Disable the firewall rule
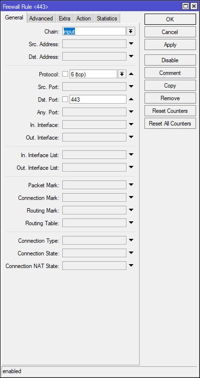Image resolution: width=200 pixels, height=378 pixels. (170, 60)
